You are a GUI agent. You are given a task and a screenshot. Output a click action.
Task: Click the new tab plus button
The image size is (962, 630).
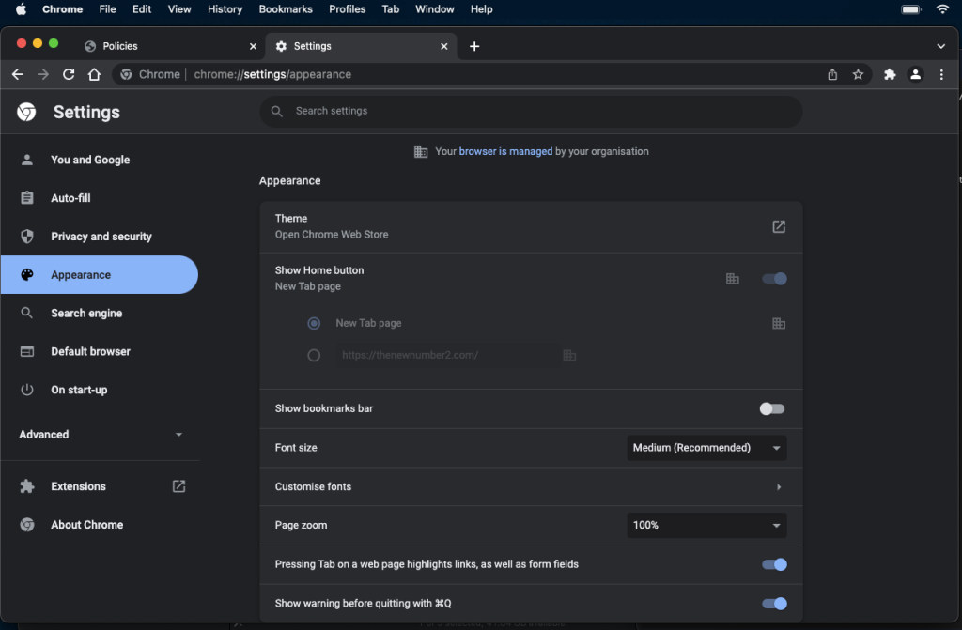474,46
